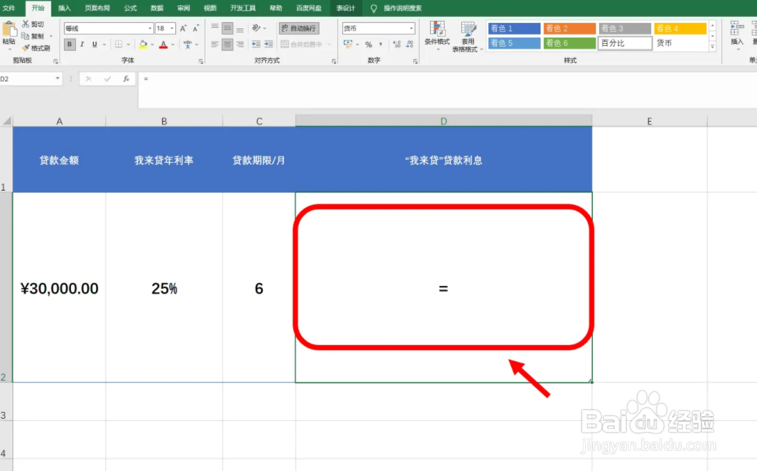
Task: Expand the underline style dropdown arrow
Action: tap(104, 45)
